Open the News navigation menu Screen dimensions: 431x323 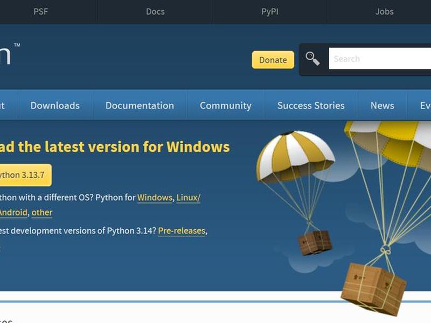tap(382, 106)
